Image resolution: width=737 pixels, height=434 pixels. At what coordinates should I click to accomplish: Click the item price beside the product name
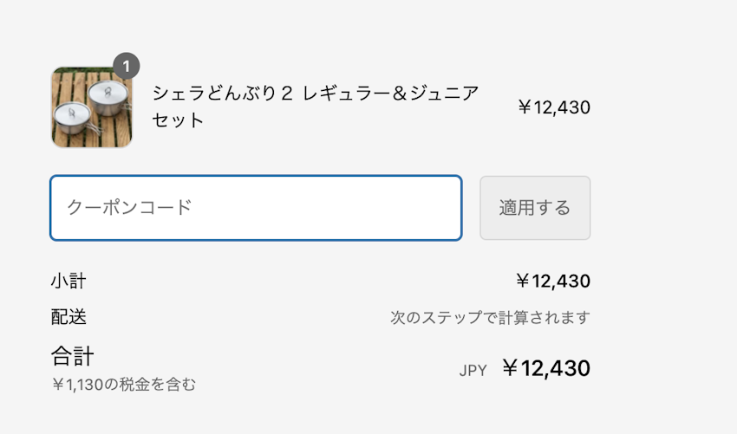point(553,107)
